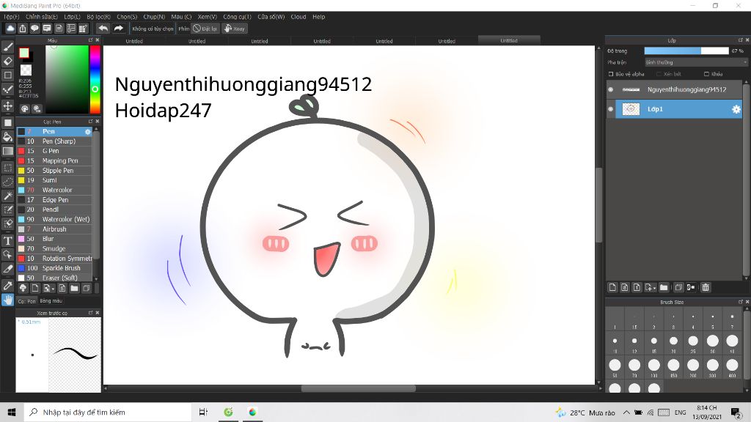Click the cloud icon in toolbar
751x422 pixels.
10,29
